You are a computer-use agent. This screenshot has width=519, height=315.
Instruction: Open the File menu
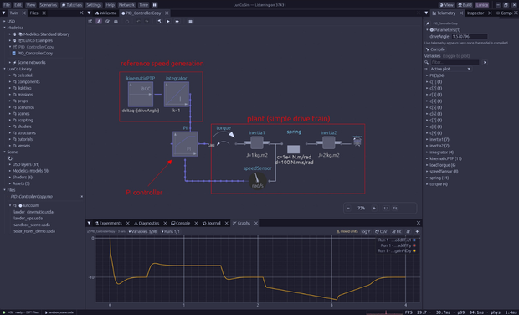pyautogui.click(x=7, y=5)
